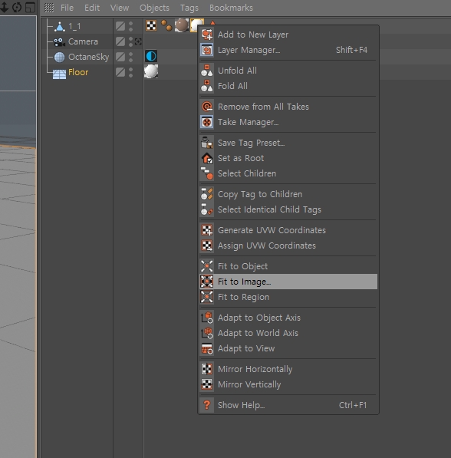Open the Bookmarks menu
The width and height of the screenshot is (451, 458).
(231, 8)
